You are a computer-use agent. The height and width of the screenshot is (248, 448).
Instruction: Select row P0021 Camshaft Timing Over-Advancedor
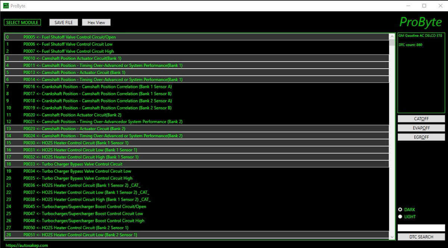point(197,122)
